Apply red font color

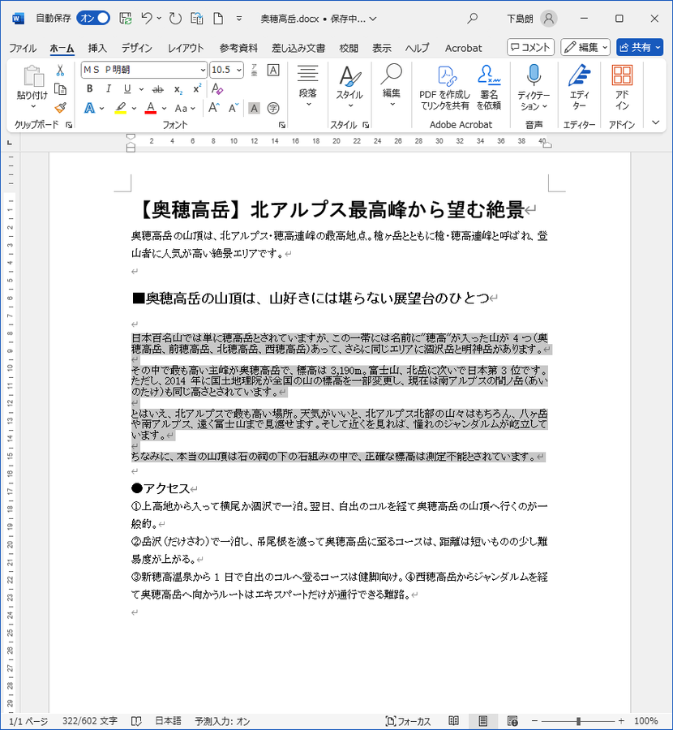[150, 109]
